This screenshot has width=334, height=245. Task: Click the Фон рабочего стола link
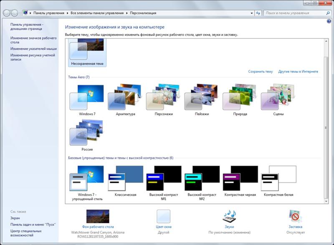point(98,227)
